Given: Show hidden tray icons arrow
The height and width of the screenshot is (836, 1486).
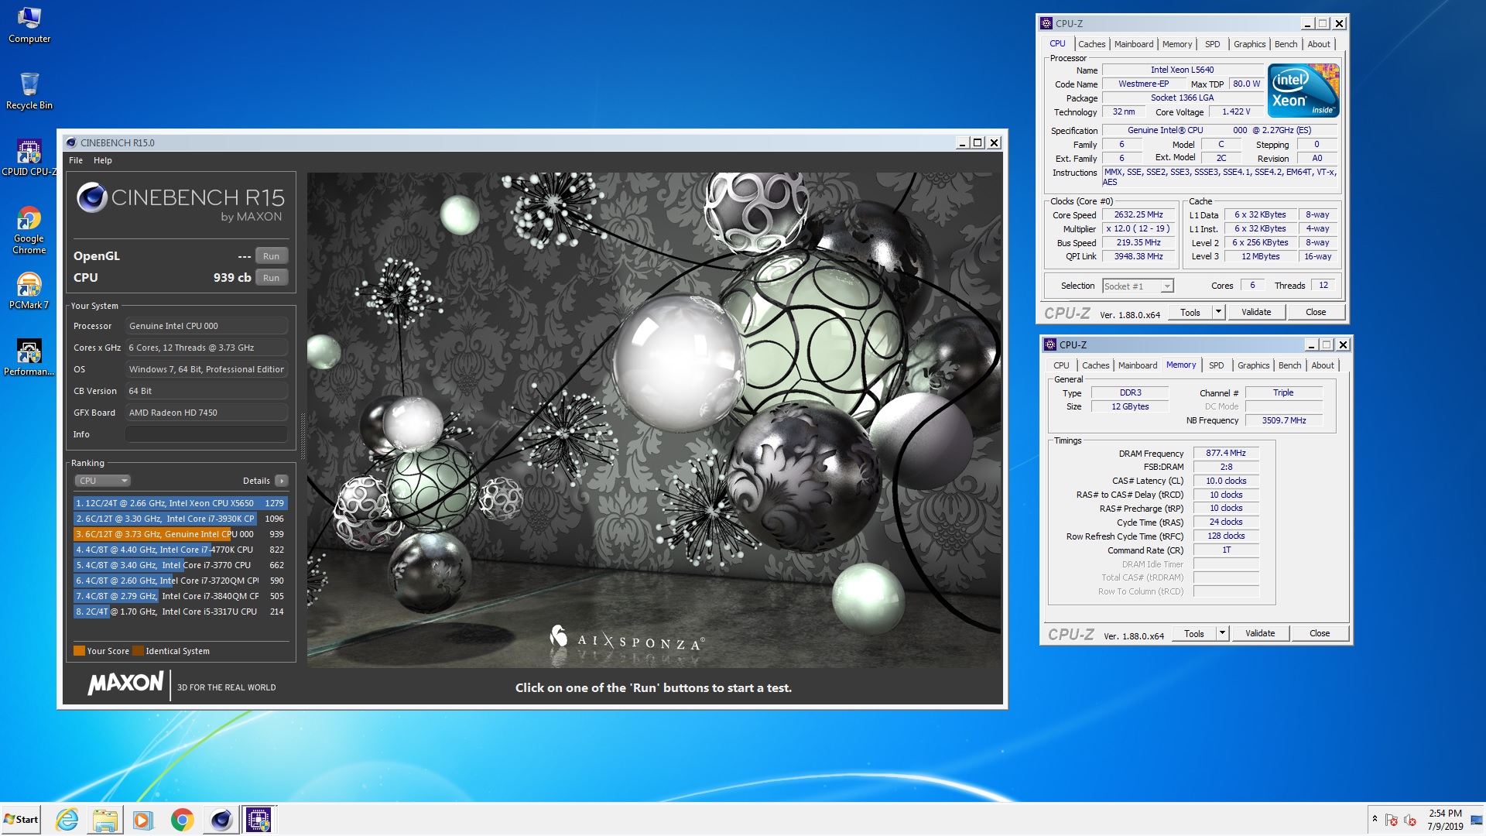Looking at the screenshot, I should [1375, 819].
